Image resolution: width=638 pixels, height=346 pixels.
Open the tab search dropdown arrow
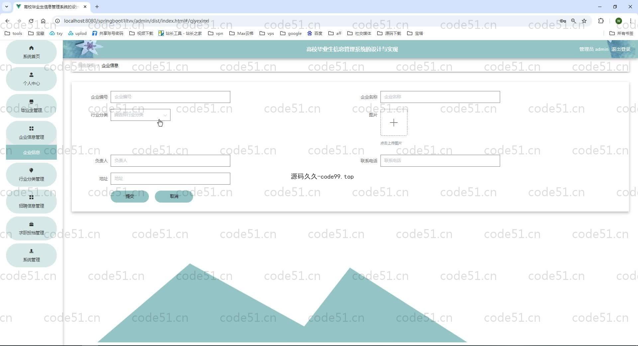(6, 7)
